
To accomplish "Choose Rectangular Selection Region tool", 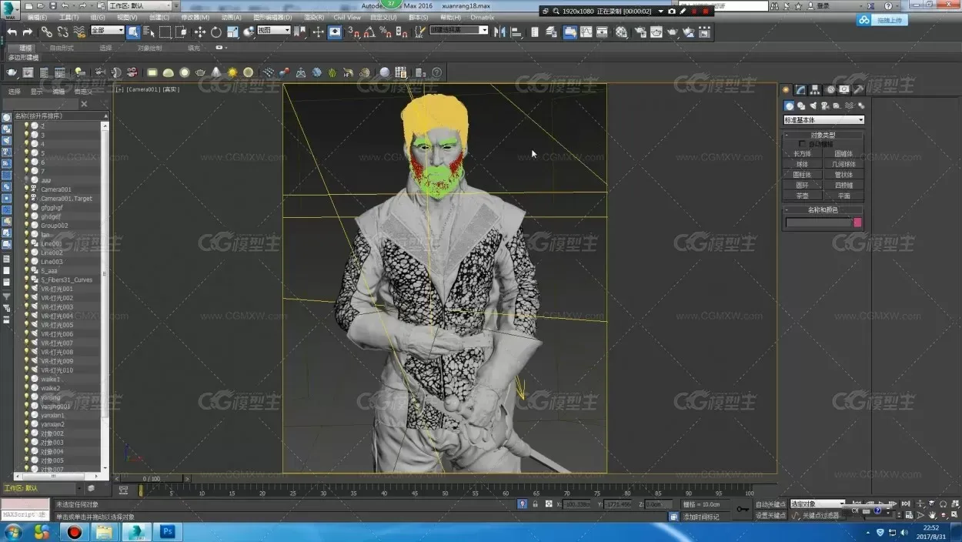I will click(x=165, y=32).
